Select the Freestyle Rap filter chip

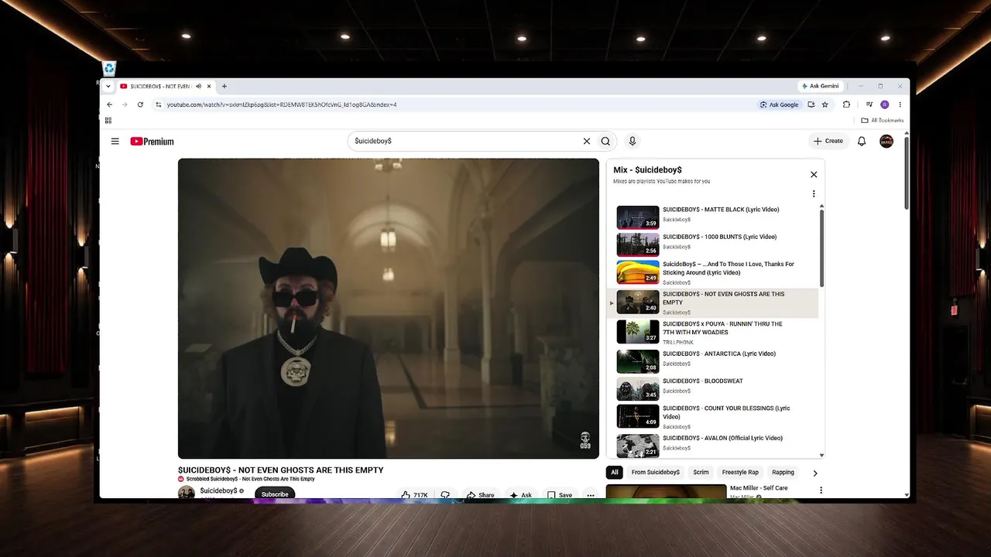740,472
